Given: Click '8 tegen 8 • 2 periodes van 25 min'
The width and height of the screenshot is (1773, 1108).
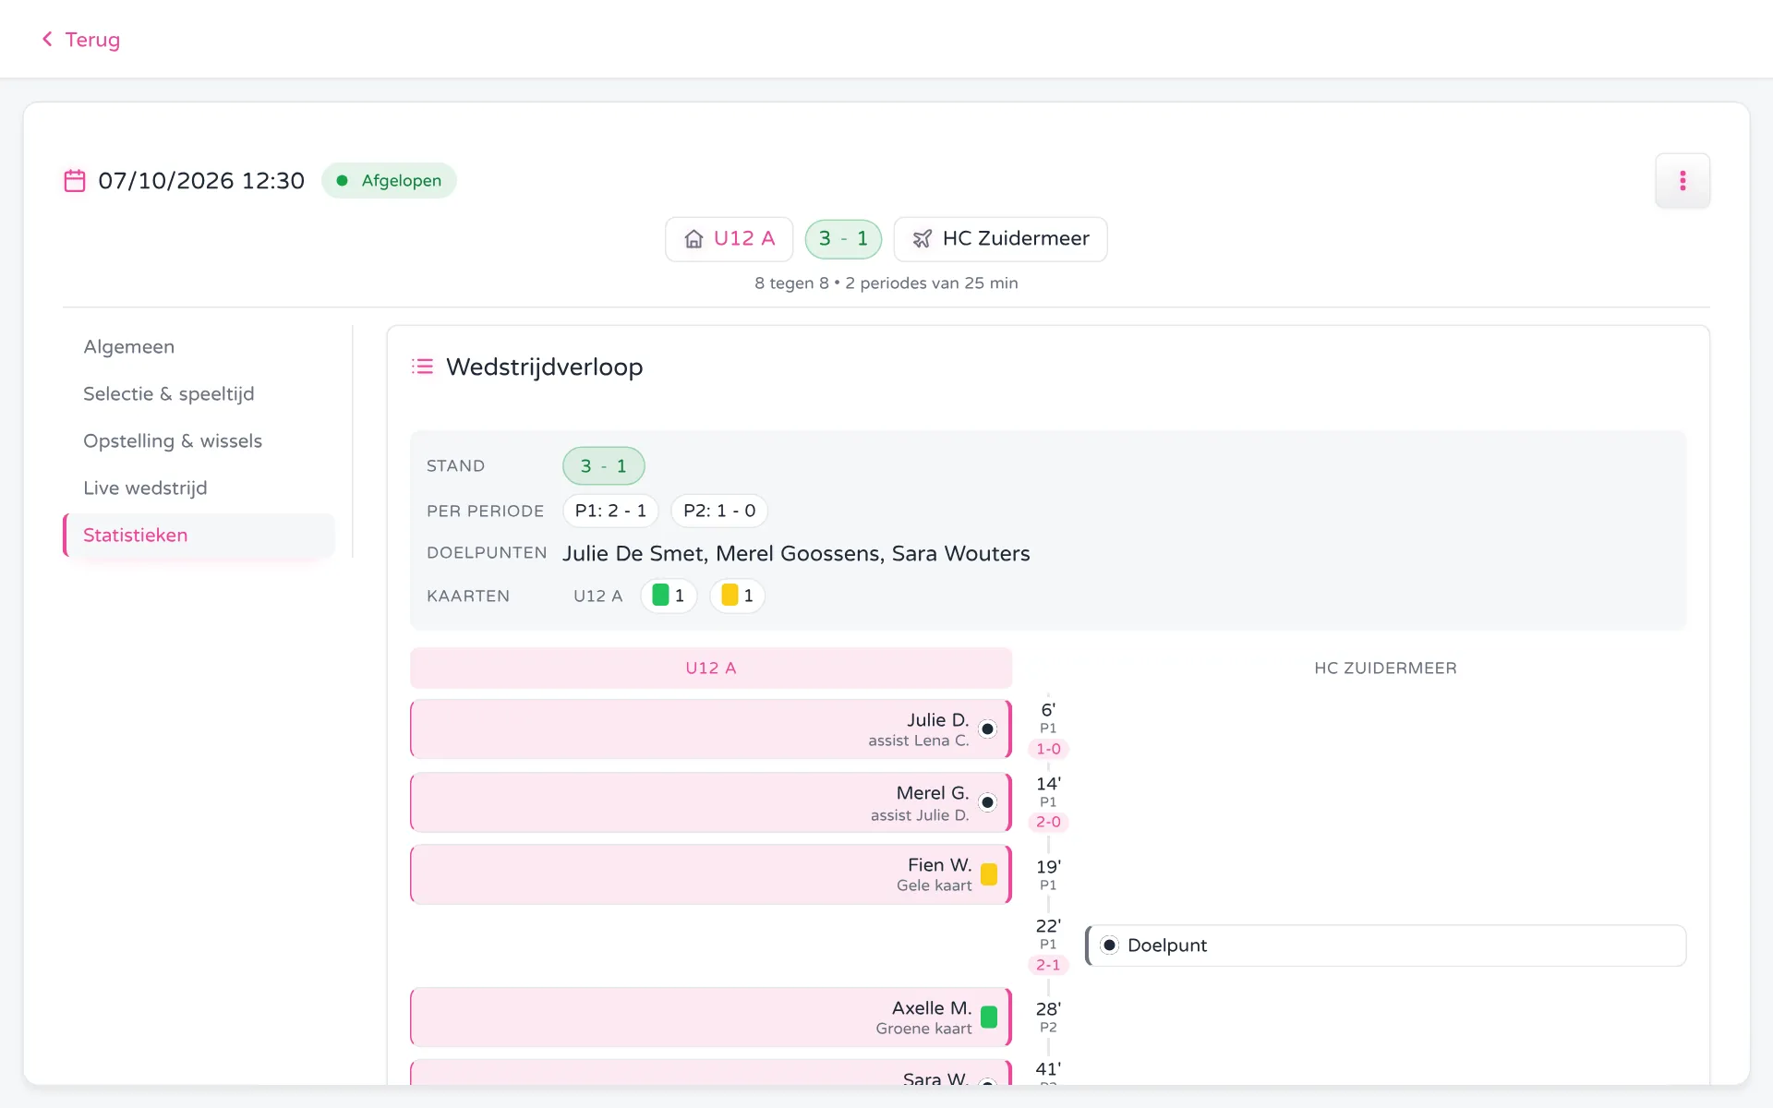Looking at the screenshot, I should point(886,283).
